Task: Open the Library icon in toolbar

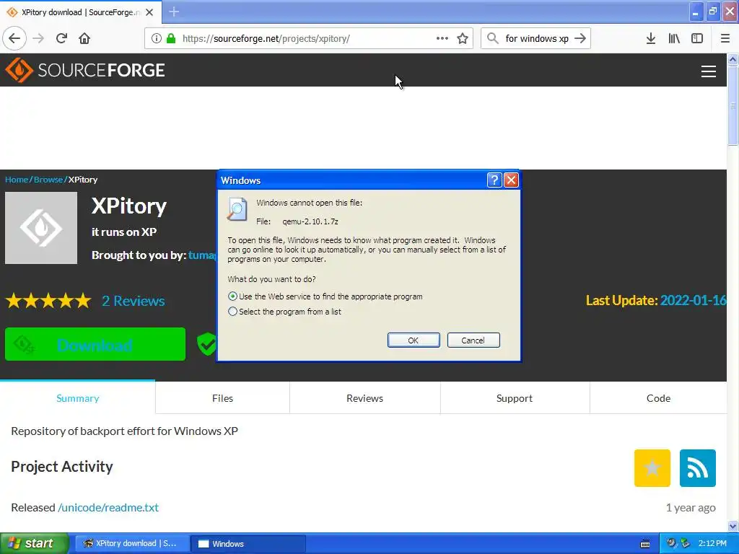Action: (x=674, y=38)
